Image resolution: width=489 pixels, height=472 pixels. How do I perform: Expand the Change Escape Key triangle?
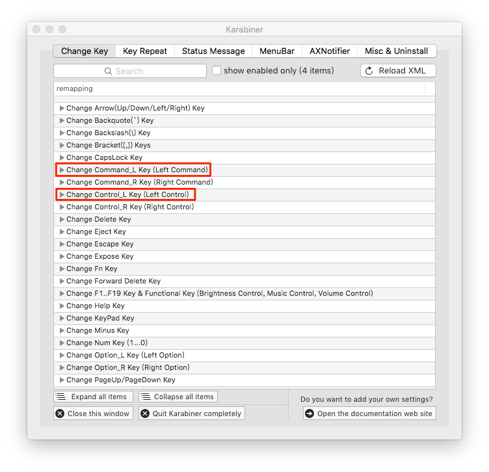pyautogui.click(x=62, y=244)
